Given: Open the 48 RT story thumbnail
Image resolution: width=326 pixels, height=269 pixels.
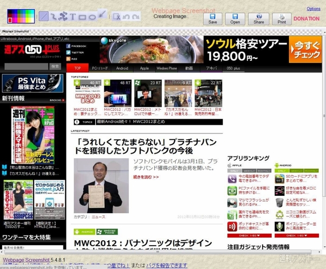Looking at the screenshot, I should [x=118, y=93].
